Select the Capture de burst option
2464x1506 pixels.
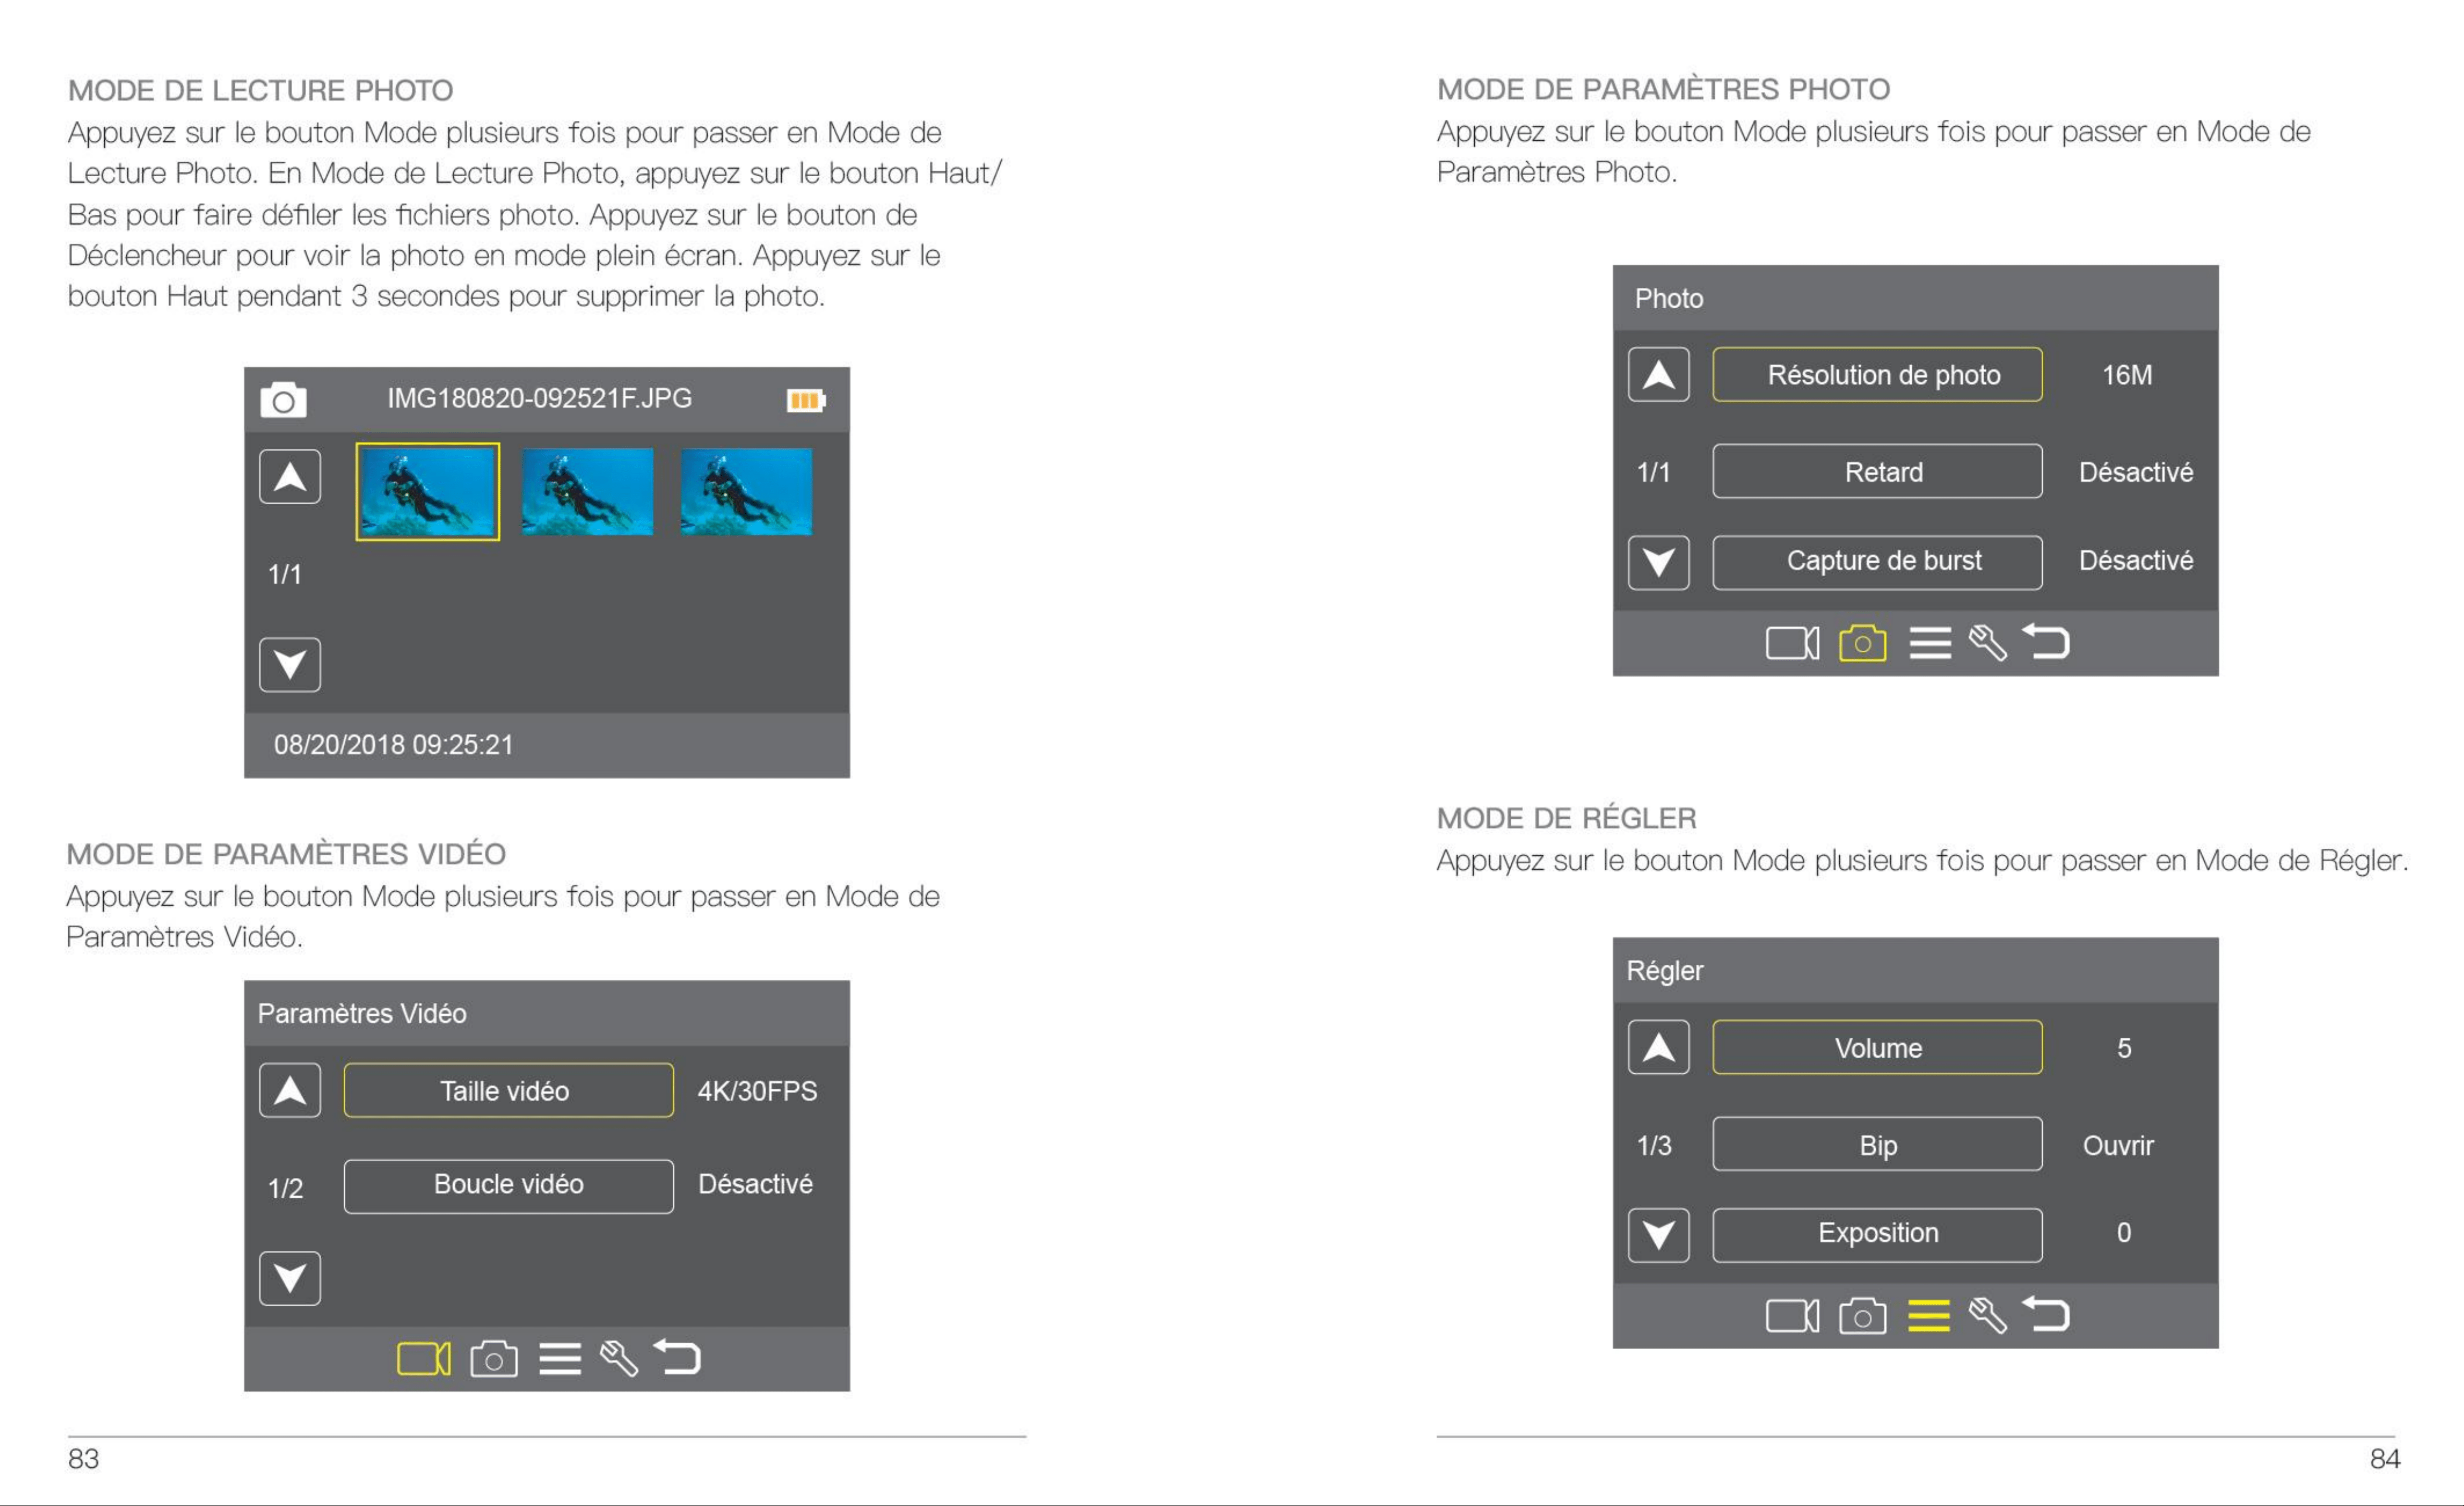pos(1878,563)
